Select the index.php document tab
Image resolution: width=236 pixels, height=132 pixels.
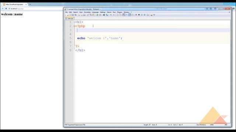pos(70,19)
